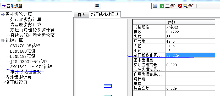Select the 花键规格 value 外花键
This screenshot has height=96, width=220.
pyautogui.click(x=190, y=27)
